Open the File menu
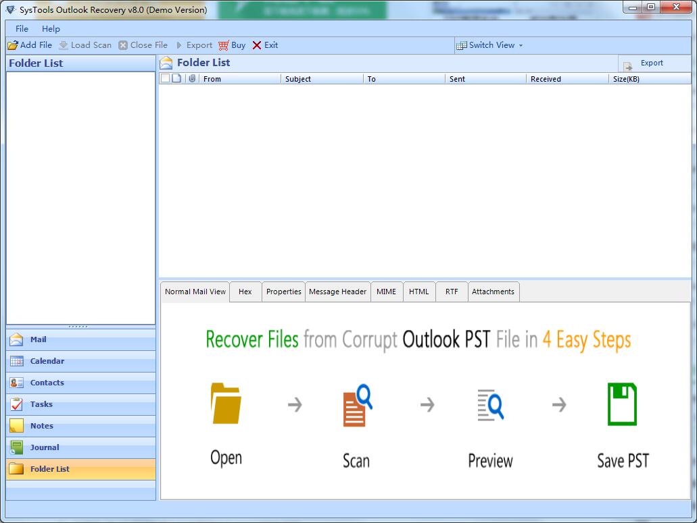The image size is (697, 523). click(22, 29)
